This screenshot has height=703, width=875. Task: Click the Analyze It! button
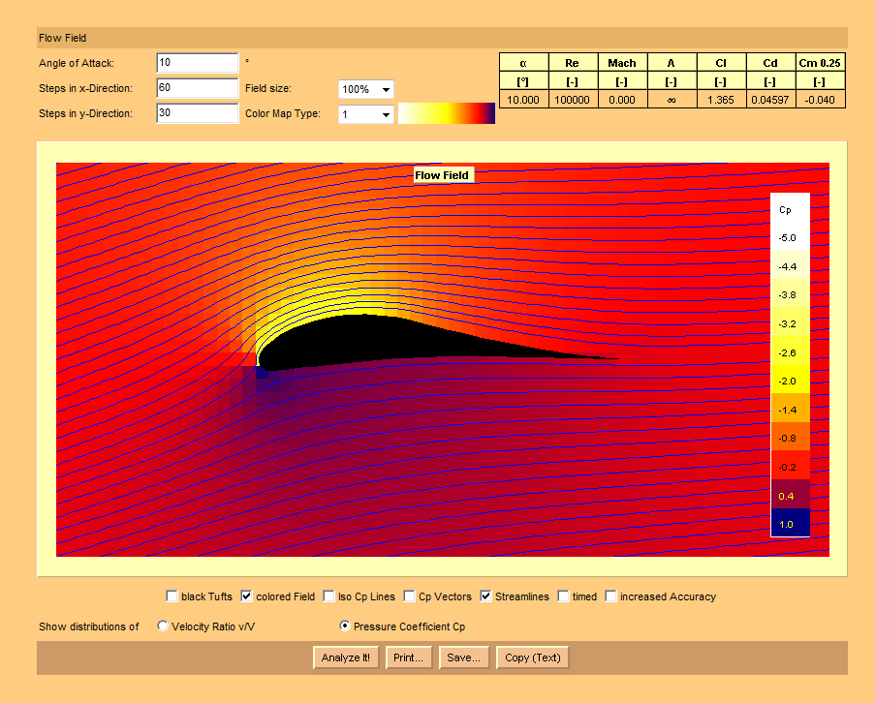point(346,657)
